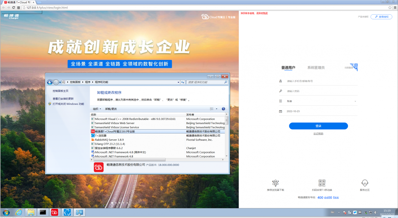Open the 服务社区 service community icon
The height and width of the screenshot is (218, 398).
pyautogui.click(x=365, y=183)
